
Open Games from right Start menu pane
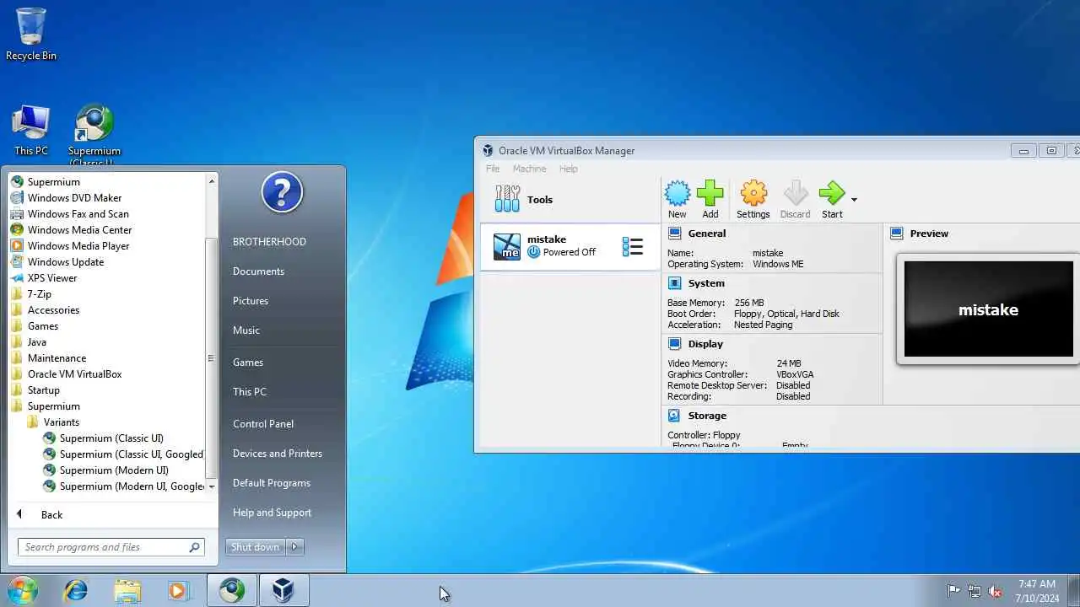248,362
